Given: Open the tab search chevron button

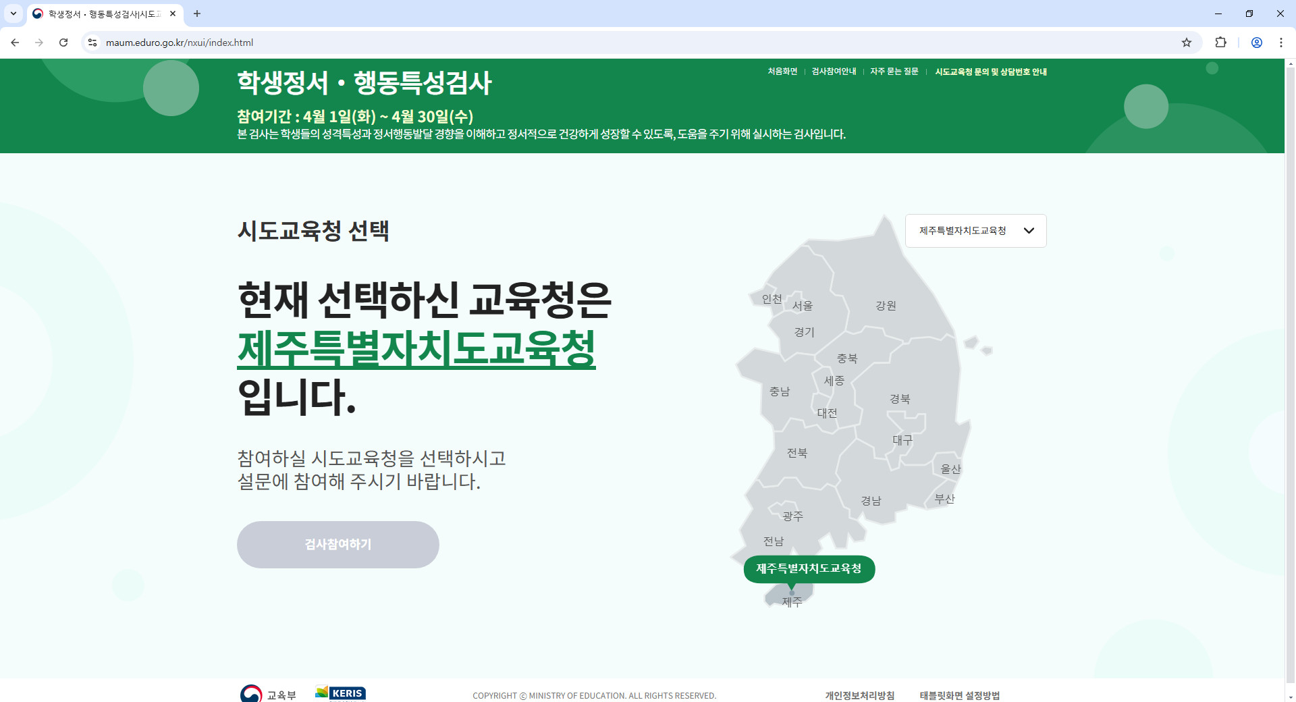Looking at the screenshot, I should tap(13, 13).
